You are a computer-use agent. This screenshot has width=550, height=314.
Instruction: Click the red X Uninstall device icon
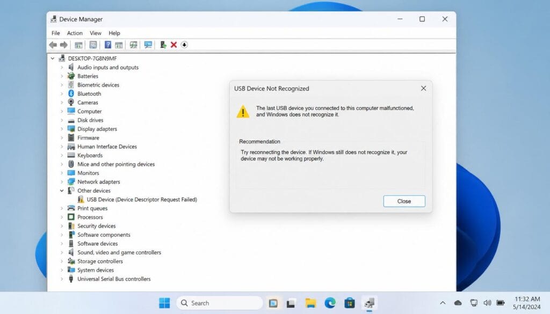[173, 45]
